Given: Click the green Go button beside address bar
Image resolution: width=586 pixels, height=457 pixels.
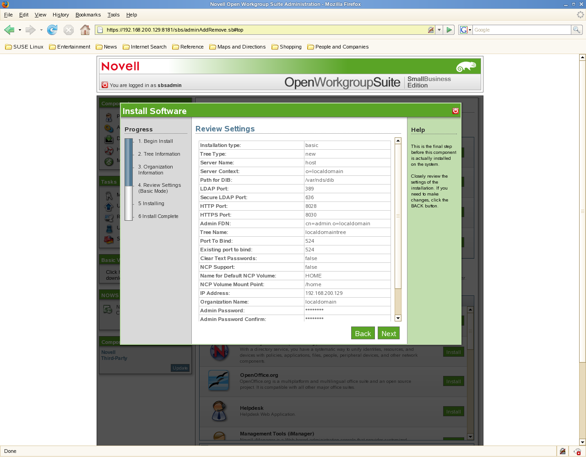Looking at the screenshot, I should coord(449,30).
